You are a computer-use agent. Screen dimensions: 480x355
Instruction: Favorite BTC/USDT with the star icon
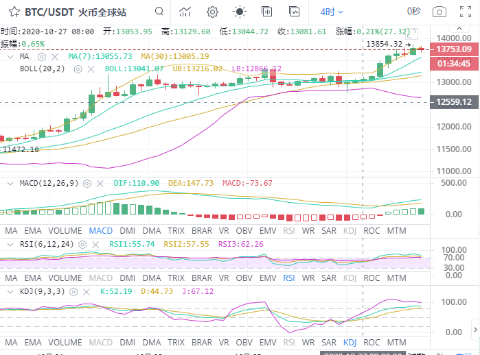[14, 12]
